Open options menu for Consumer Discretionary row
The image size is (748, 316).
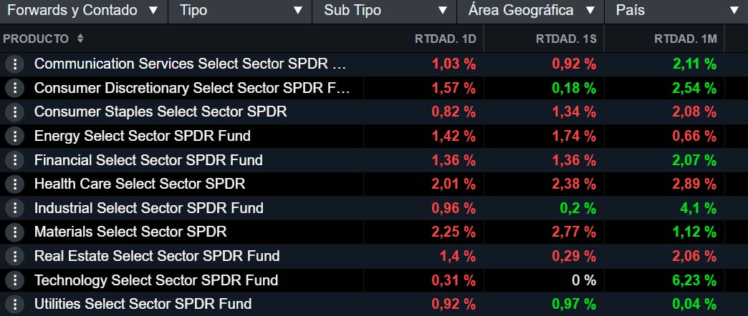15,88
